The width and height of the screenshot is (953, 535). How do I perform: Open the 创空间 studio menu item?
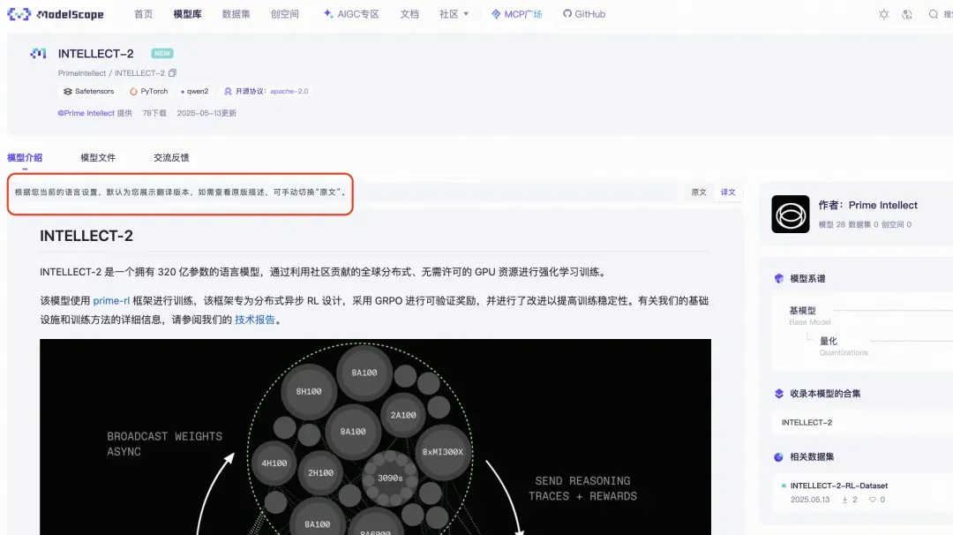pyautogui.click(x=284, y=14)
